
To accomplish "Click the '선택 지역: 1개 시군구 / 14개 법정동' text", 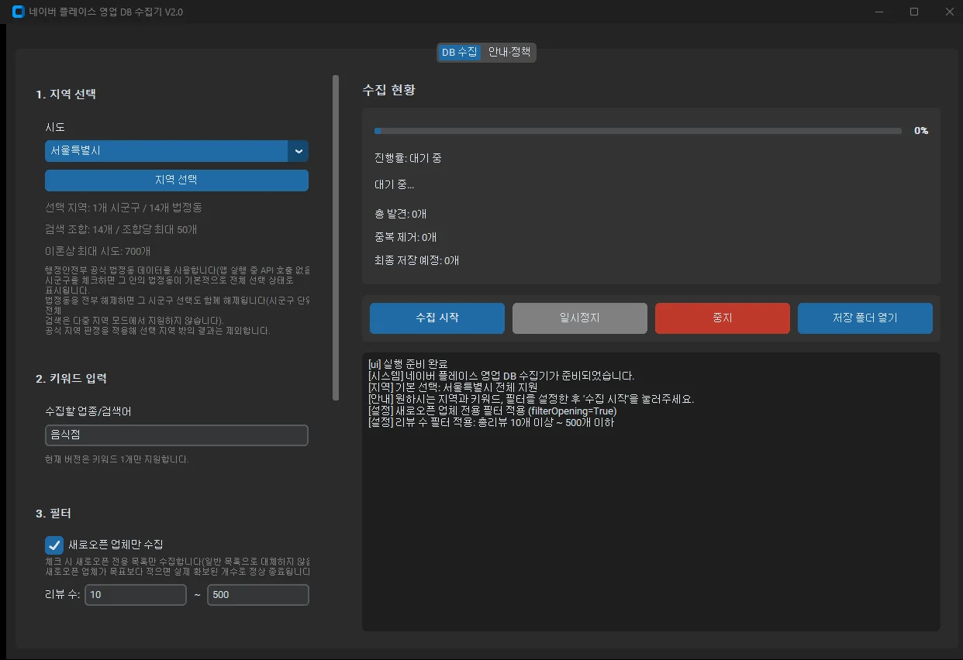I will coord(124,208).
